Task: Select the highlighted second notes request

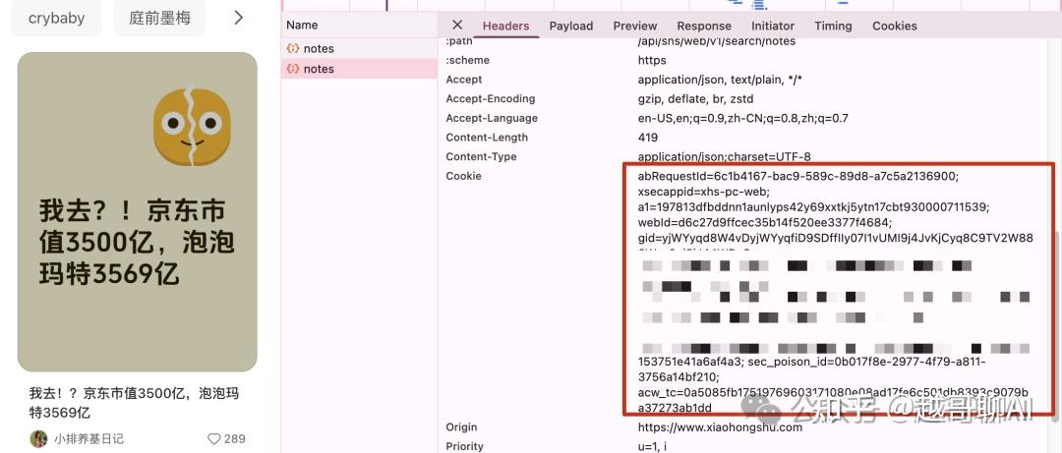Action: pos(360,69)
